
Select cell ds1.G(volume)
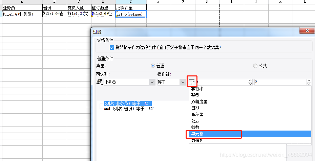[131, 14]
